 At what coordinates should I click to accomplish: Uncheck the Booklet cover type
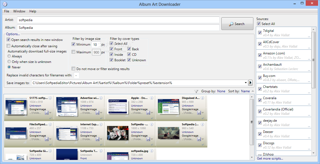[111, 60]
